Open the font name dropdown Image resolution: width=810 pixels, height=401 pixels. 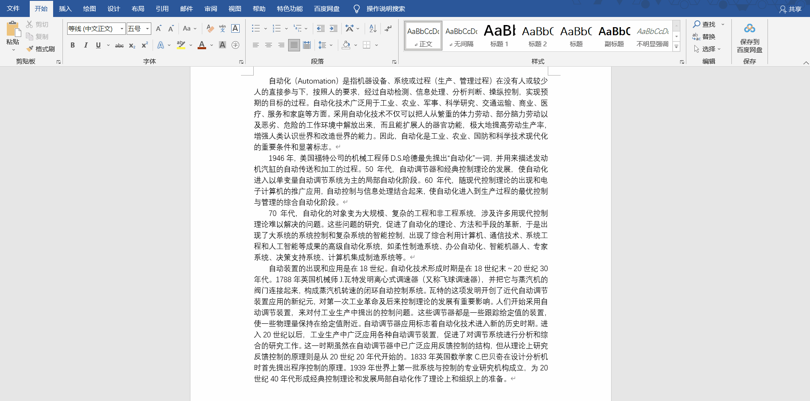(122, 28)
